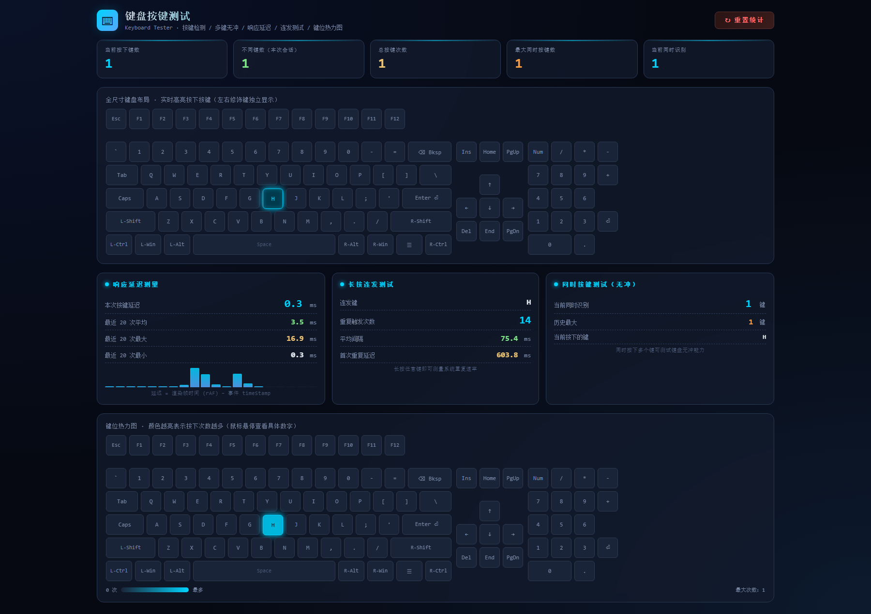Click the Space bar in the heatmap keyboard
This screenshot has width=871, height=614.
pyautogui.click(x=264, y=571)
